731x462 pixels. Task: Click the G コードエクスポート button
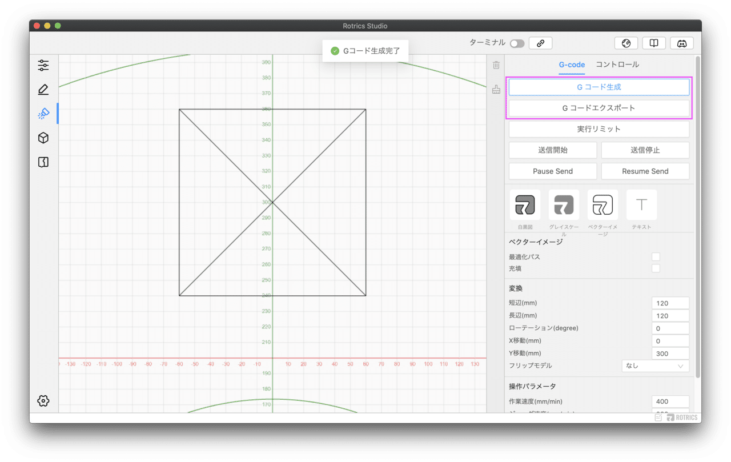click(599, 108)
